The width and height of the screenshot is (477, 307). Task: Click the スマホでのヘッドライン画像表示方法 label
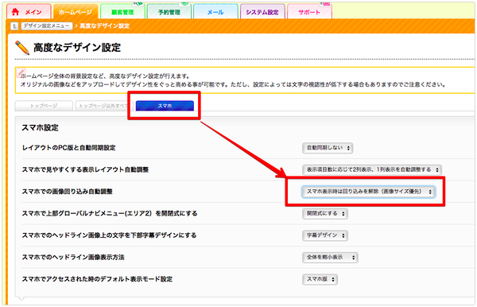pyautogui.click(x=73, y=258)
